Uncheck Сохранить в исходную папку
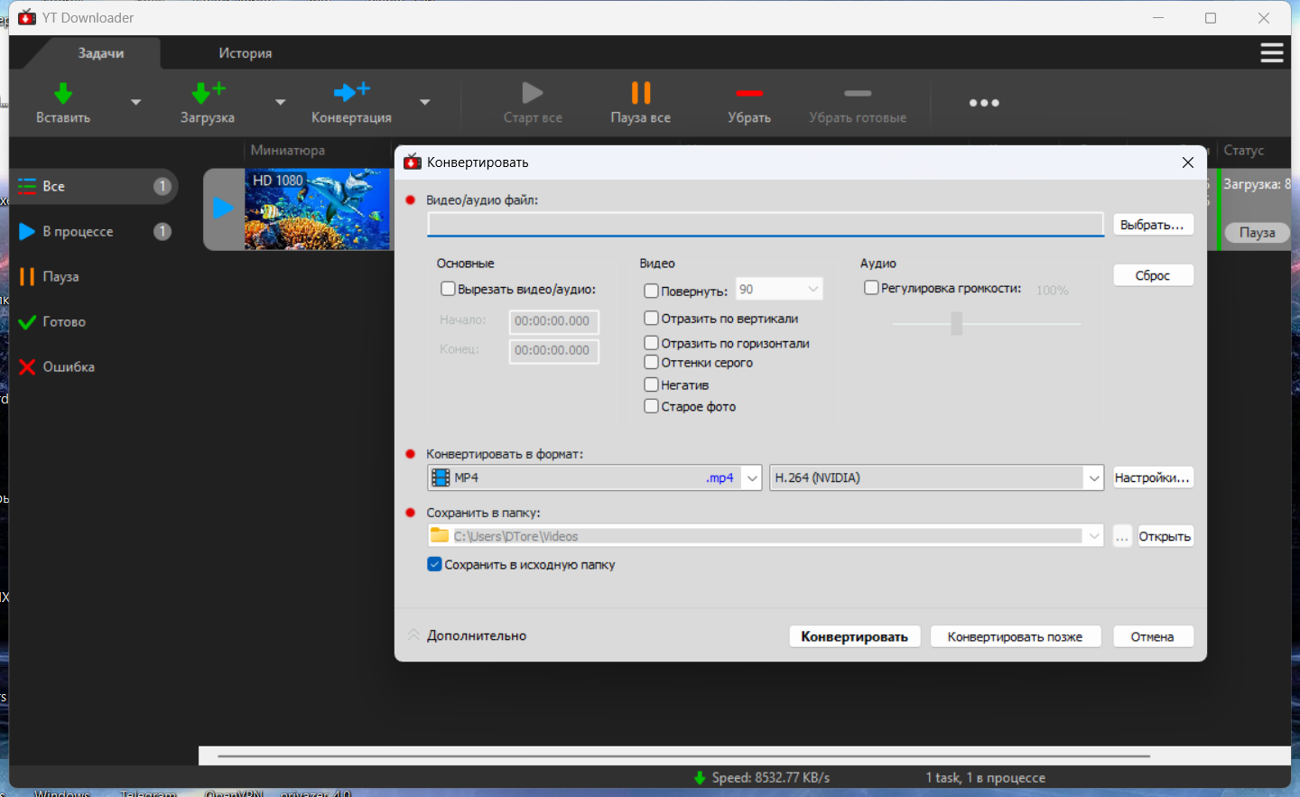The width and height of the screenshot is (1300, 797). 434,564
